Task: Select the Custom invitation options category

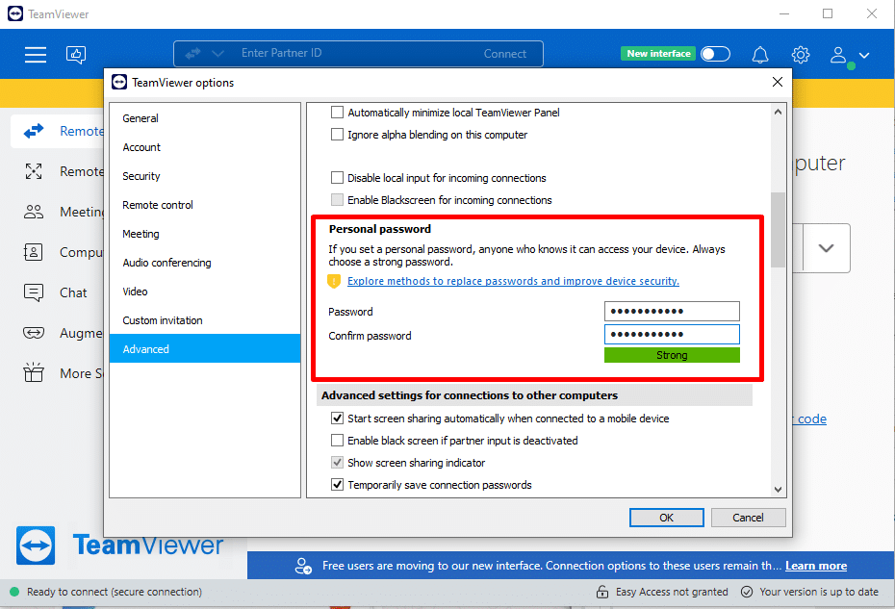Action: [204, 320]
